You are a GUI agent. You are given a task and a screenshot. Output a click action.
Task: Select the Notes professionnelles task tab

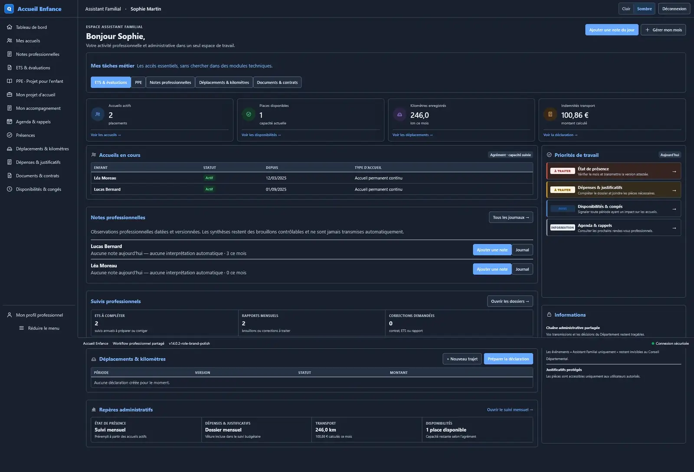[x=170, y=82]
